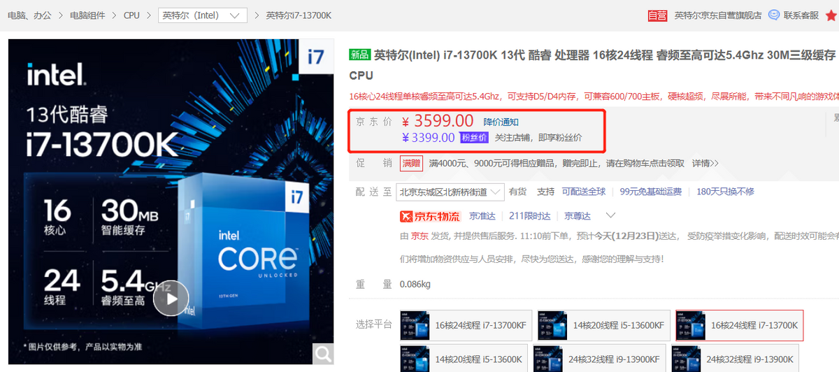The image size is (839, 372).
Task: Expand the logistics options chevron after 京尊达
Action: (x=610, y=215)
